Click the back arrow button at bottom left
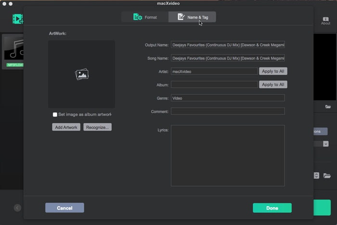This screenshot has height=225, width=337. point(17,208)
